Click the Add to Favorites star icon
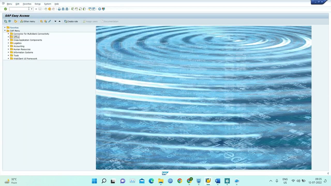 point(41,21)
